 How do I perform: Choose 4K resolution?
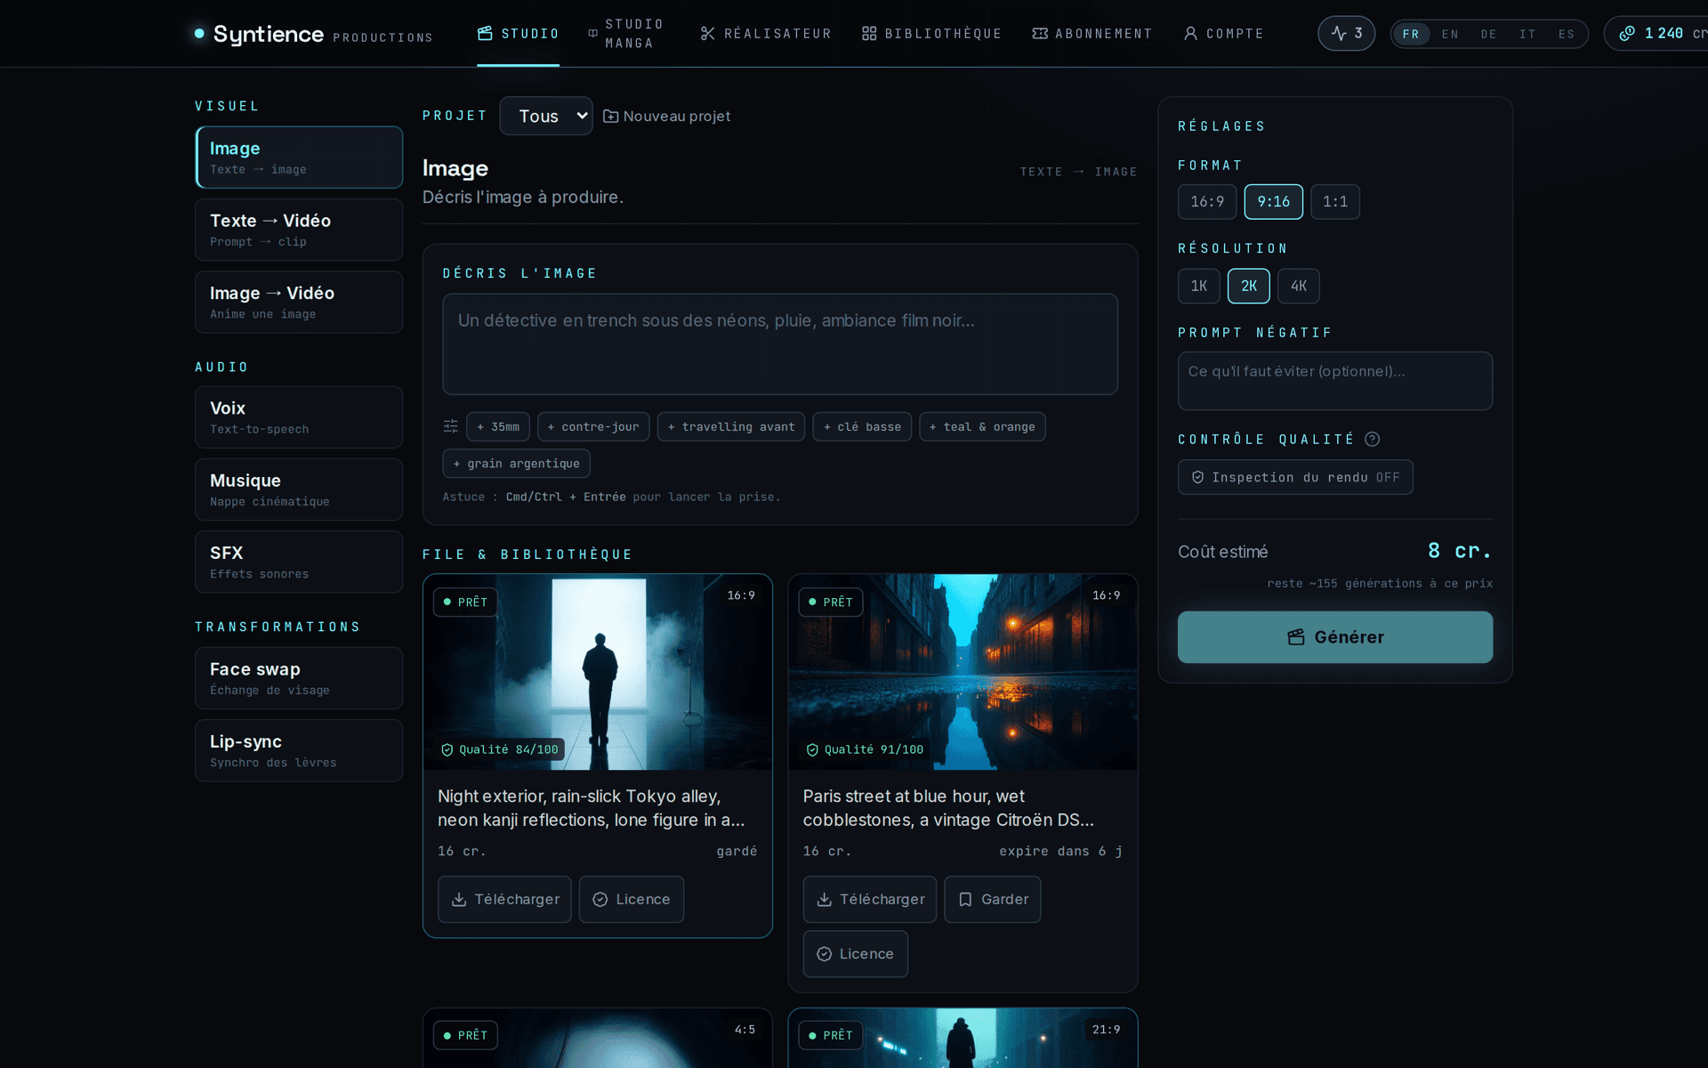1298,286
